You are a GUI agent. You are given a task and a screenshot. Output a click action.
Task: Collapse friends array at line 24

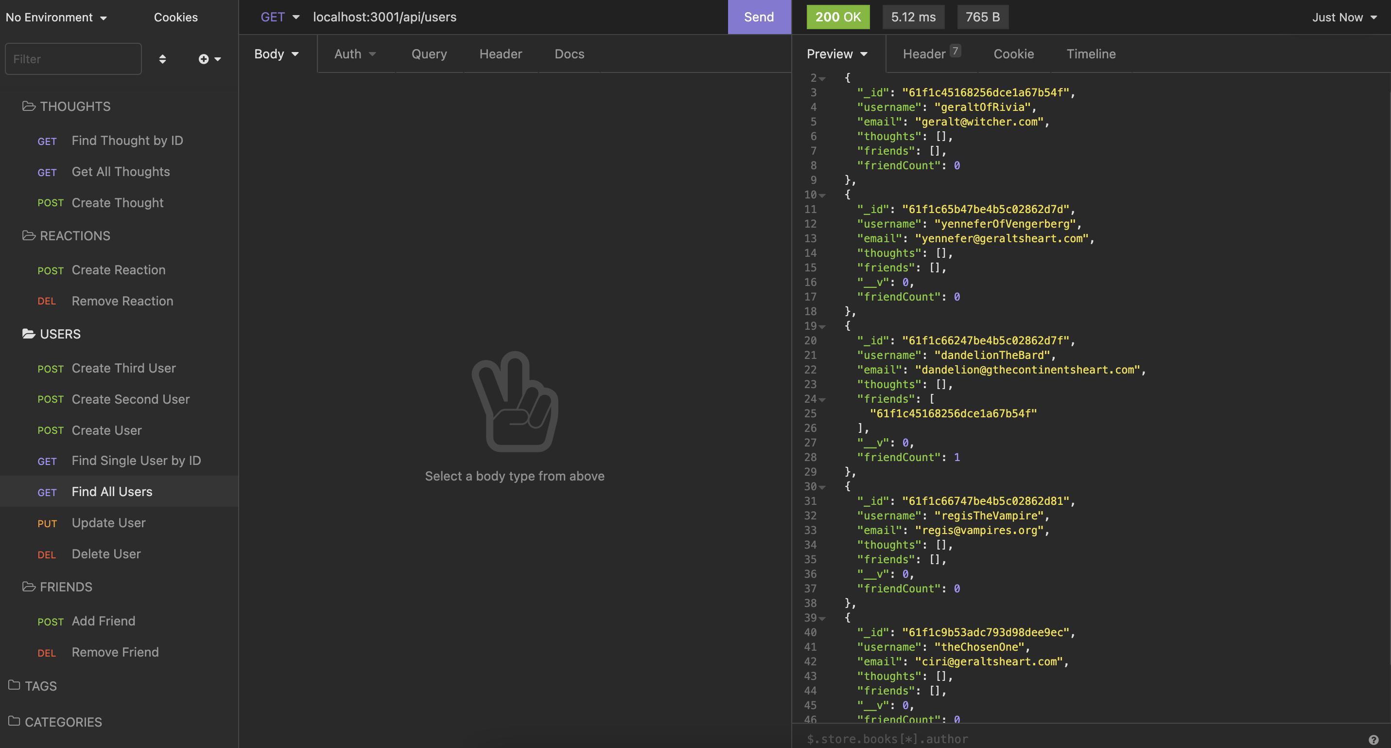point(822,399)
